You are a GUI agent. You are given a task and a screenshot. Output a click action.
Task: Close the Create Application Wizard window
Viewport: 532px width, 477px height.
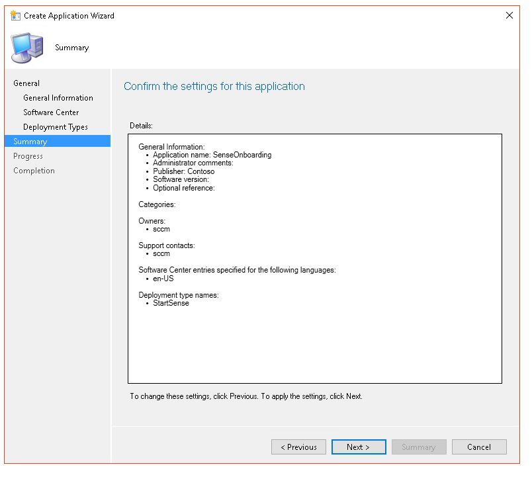click(509, 15)
